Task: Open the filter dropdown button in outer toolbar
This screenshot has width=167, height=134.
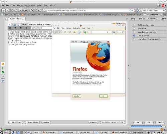Action: tap(38, 10)
